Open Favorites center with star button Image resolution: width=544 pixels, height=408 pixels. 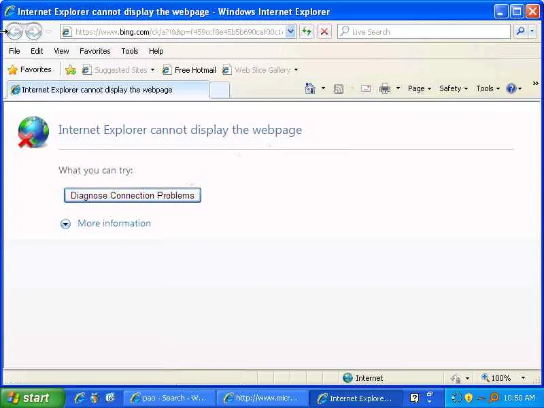pos(30,70)
